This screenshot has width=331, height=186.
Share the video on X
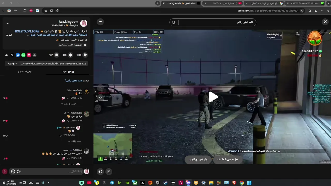tap(12, 55)
